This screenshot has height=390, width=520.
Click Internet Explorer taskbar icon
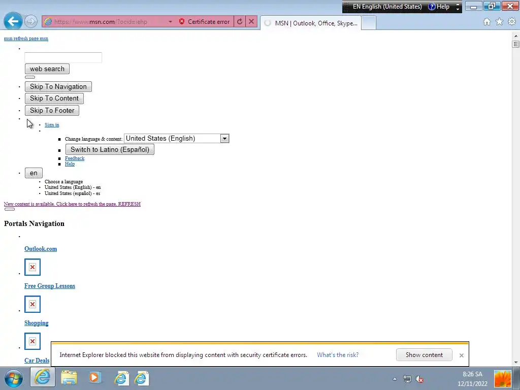click(x=43, y=377)
